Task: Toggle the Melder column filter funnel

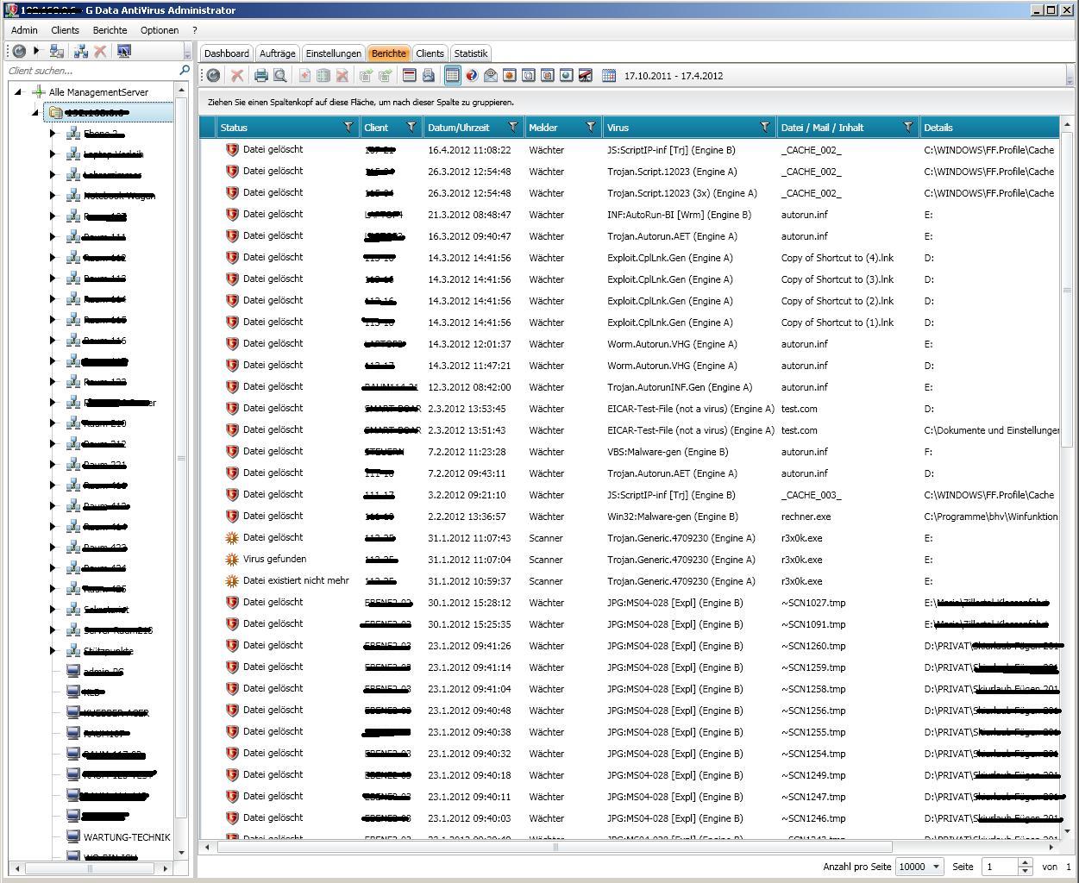Action: (x=591, y=128)
